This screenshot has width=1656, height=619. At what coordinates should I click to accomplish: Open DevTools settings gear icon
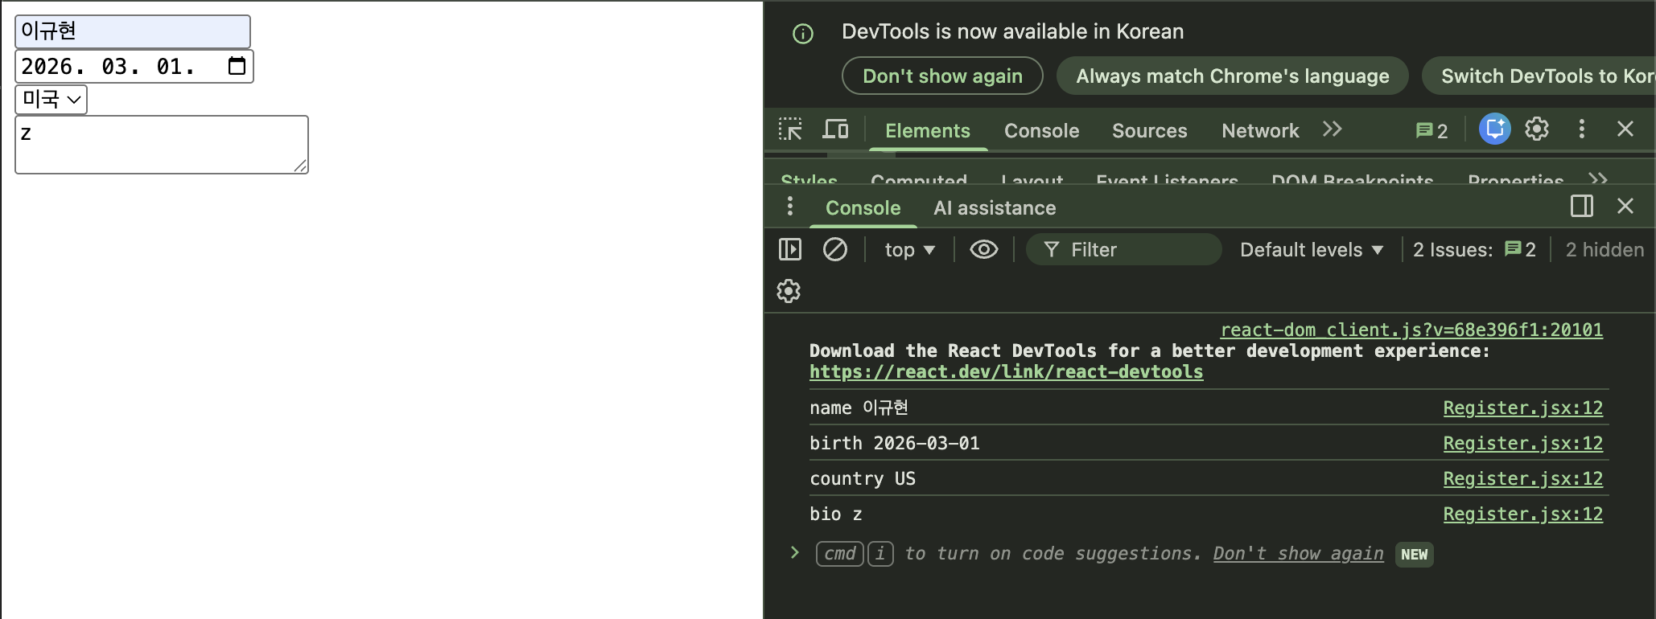(x=1537, y=129)
